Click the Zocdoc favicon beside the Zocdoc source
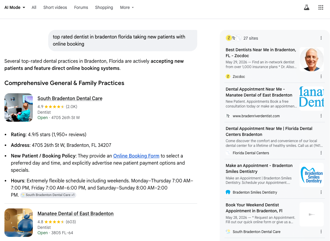This screenshot has height=241, width=330. coord(228,76)
